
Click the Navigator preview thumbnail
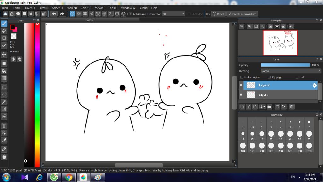click(x=280, y=43)
